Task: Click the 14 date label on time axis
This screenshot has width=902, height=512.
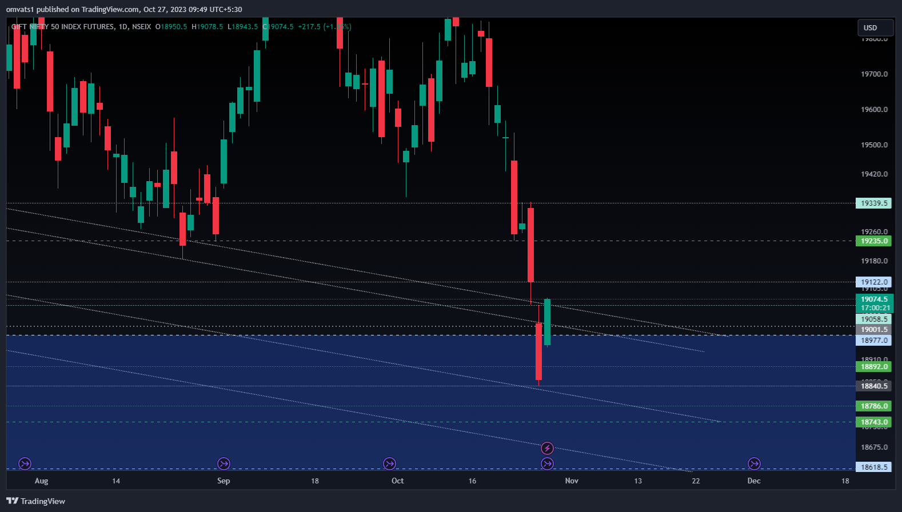Action: [x=116, y=481]
